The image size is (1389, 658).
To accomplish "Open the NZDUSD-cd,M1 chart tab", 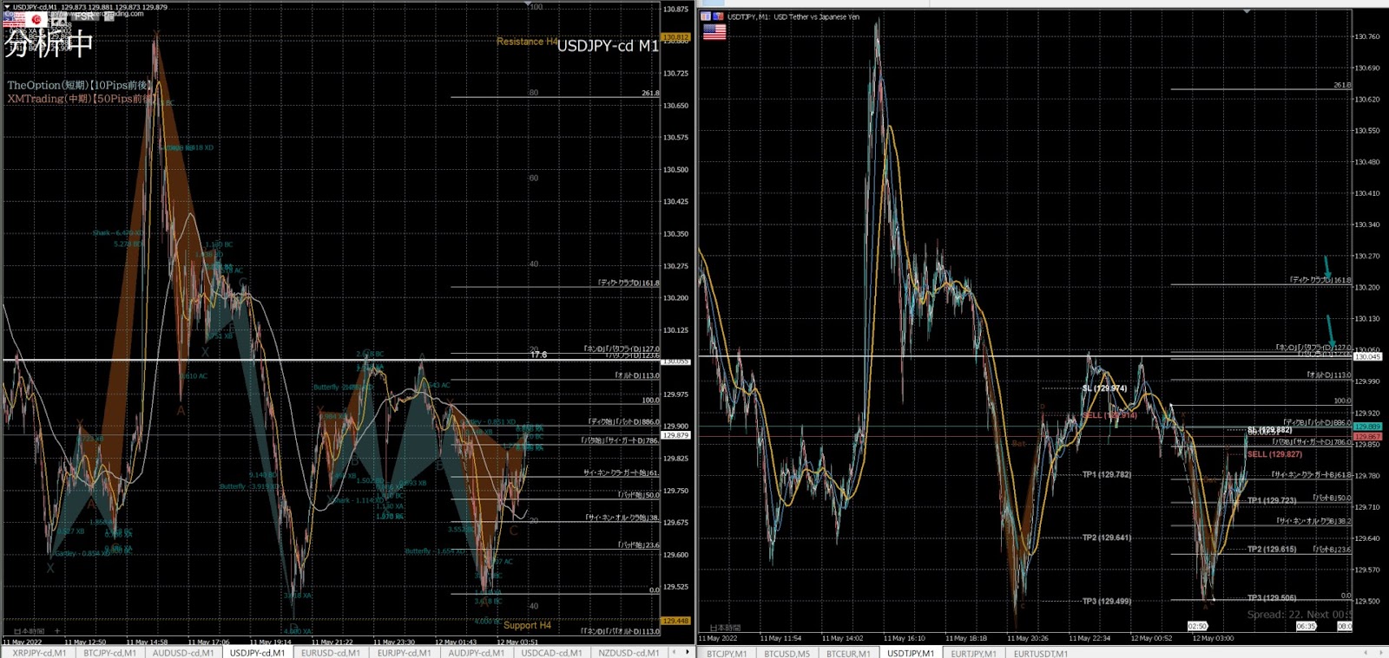I will (x=629, y=653).
